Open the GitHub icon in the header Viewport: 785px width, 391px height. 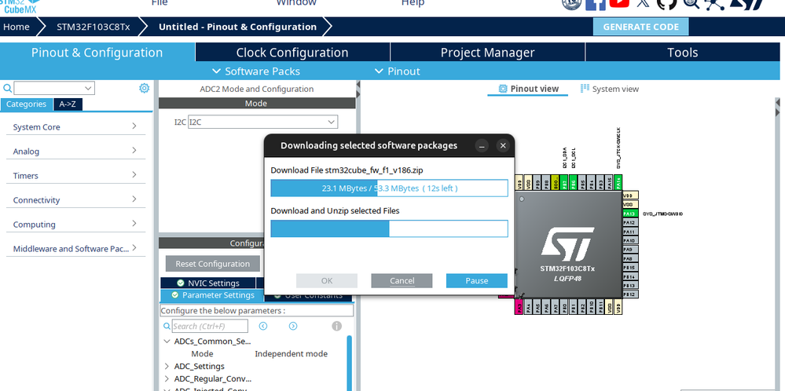coord(667,3)
